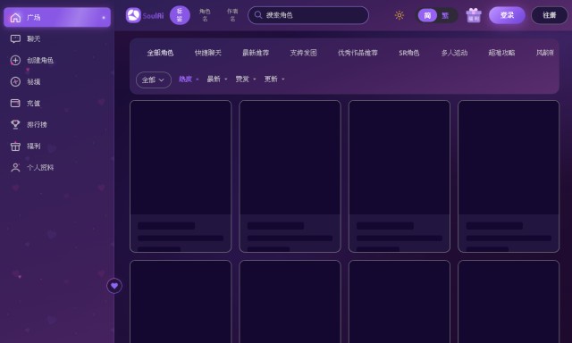Select the 作者名 search mode
This screenshot has width=572, height=343.
click(x=232, y=15)
